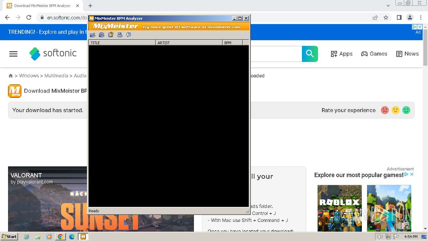Viewport: 428px width, 241px height.
Task: Open files with the first folder toolbar icon
Action: (93, 35)
